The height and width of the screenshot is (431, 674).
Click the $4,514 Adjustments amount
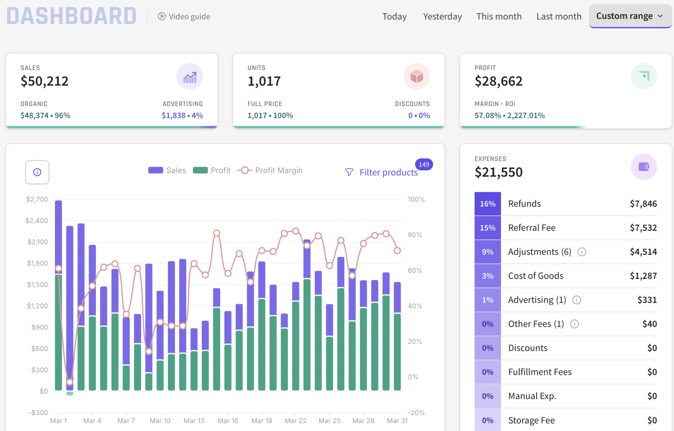(643, 252)
